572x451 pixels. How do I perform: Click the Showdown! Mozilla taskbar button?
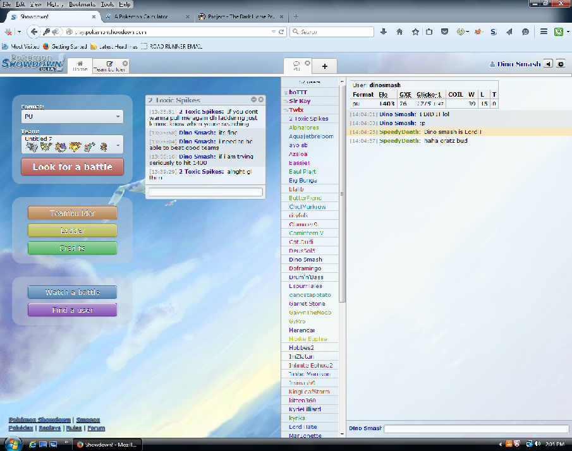click(x=107, y=445)
